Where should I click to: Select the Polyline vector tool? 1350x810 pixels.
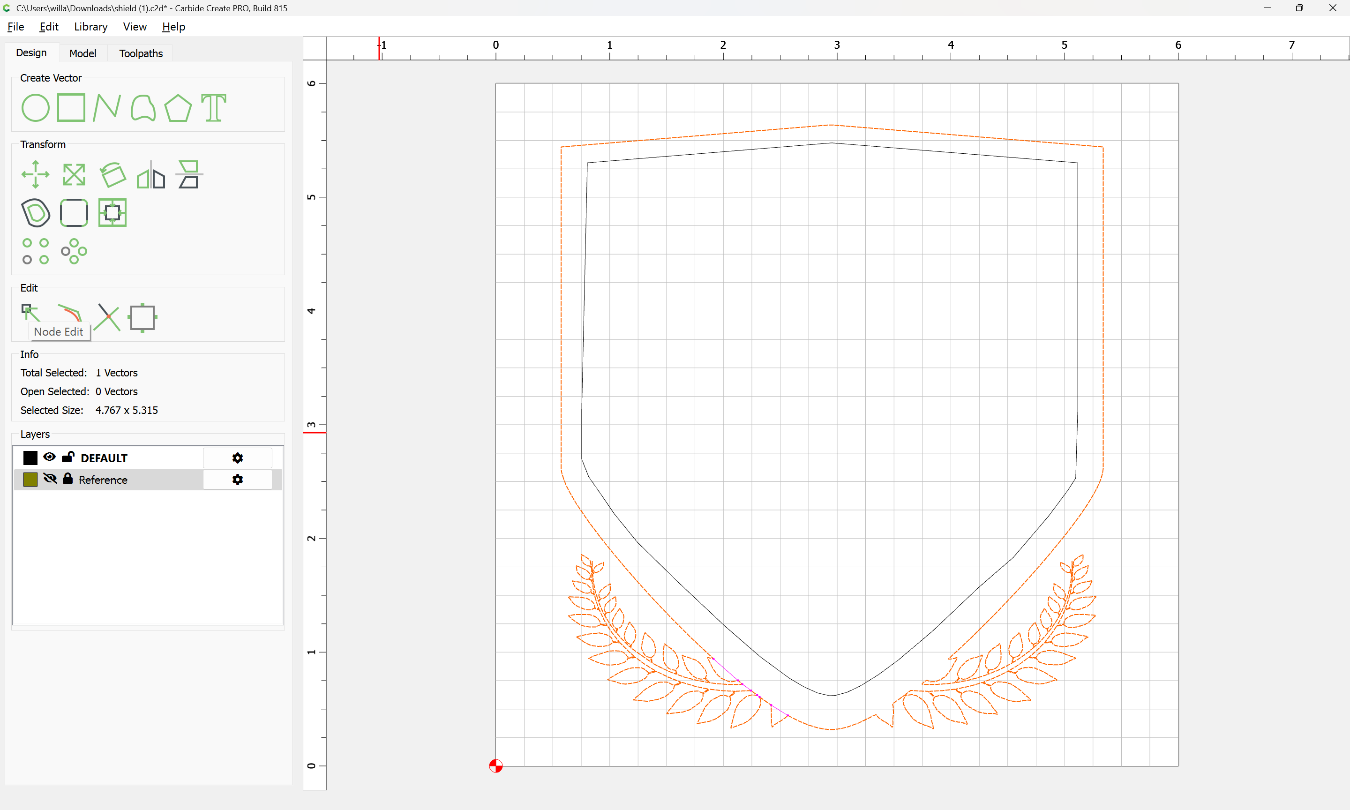106,107
